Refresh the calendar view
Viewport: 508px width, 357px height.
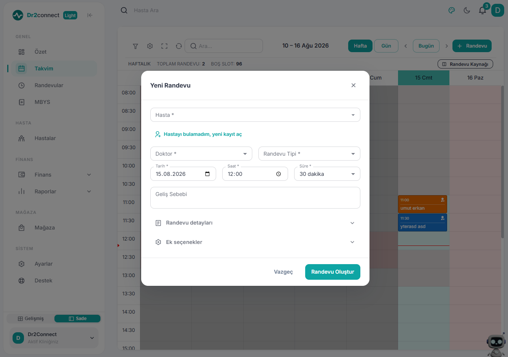coord(179,46)
